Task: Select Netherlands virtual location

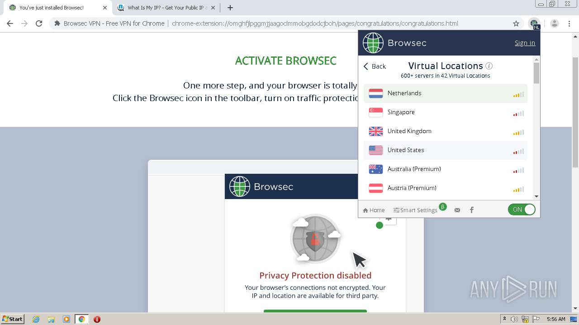Action: pos(446,93)
